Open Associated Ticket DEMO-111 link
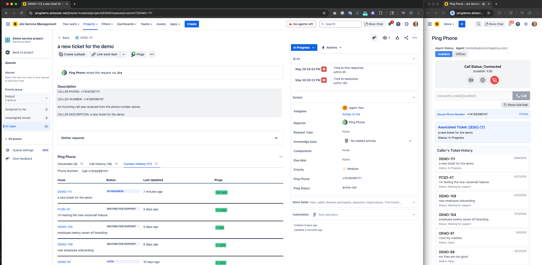Image resolution: width=542 pixels, height=265 pixels. click(476, 127)
